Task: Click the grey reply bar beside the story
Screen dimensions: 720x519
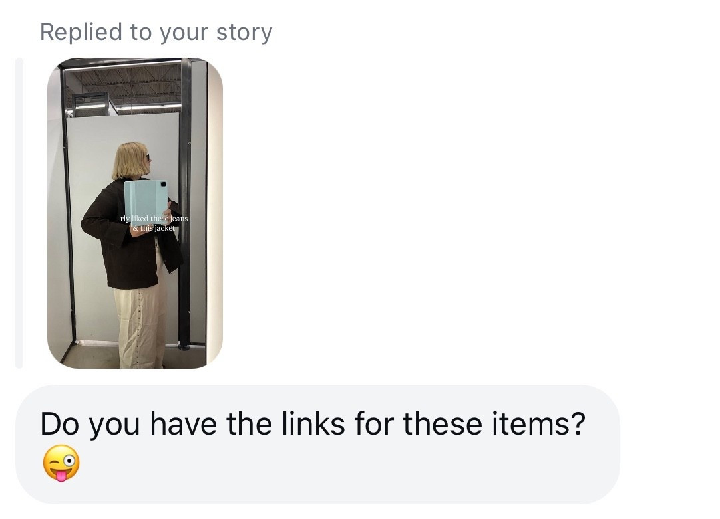Action: (x=19, y=213)
